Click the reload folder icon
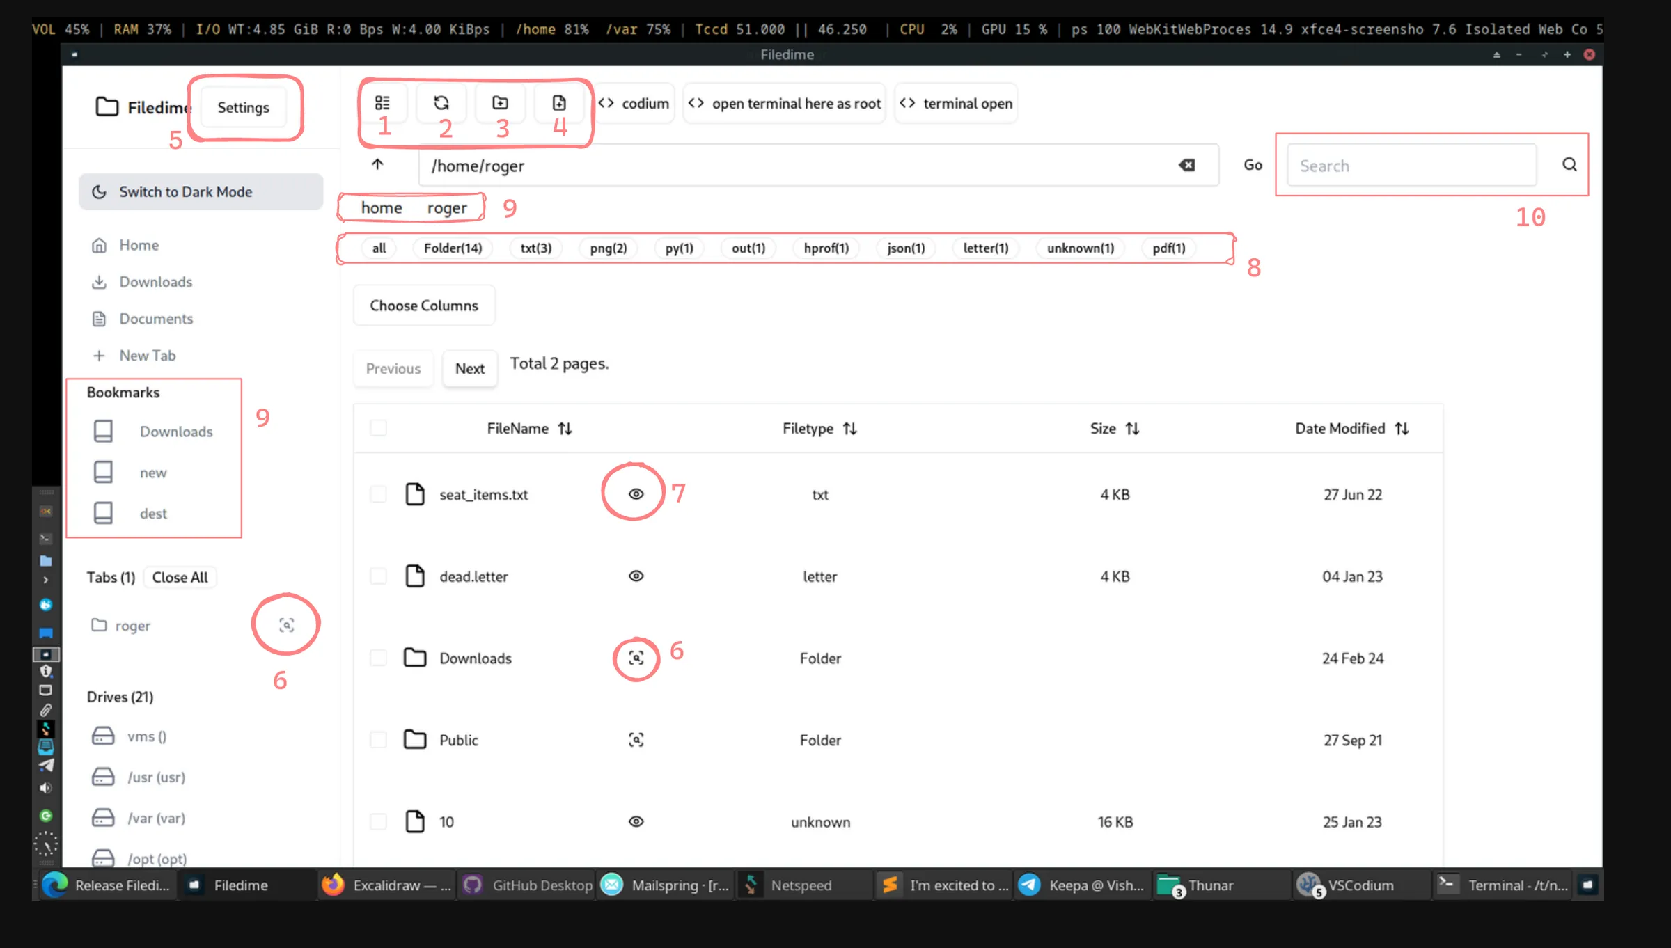The image size is (1671, 948). (x=441, y=103)
